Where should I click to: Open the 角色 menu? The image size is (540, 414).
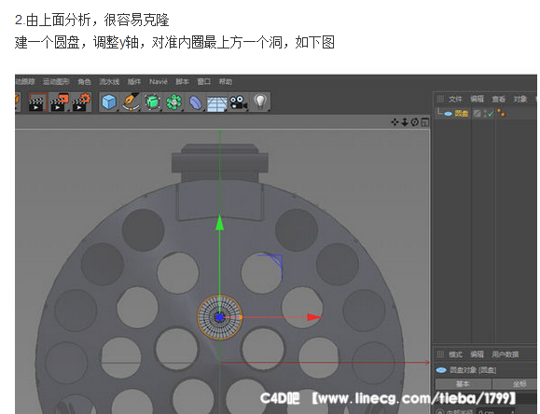(84, 82)
